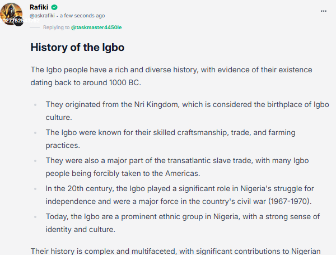Viewport: 336px width, 255px height.
Task: Click the closing paragraph 'Their history is complex'
Action: 175,251
